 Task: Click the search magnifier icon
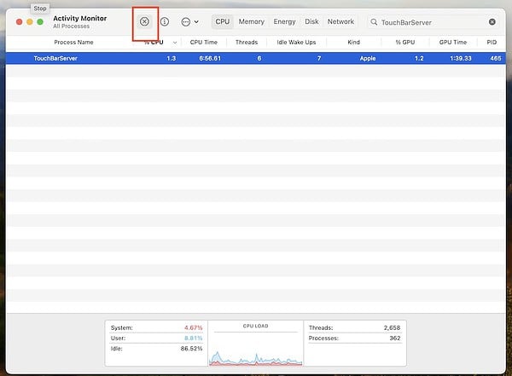[x=374, y=21]
